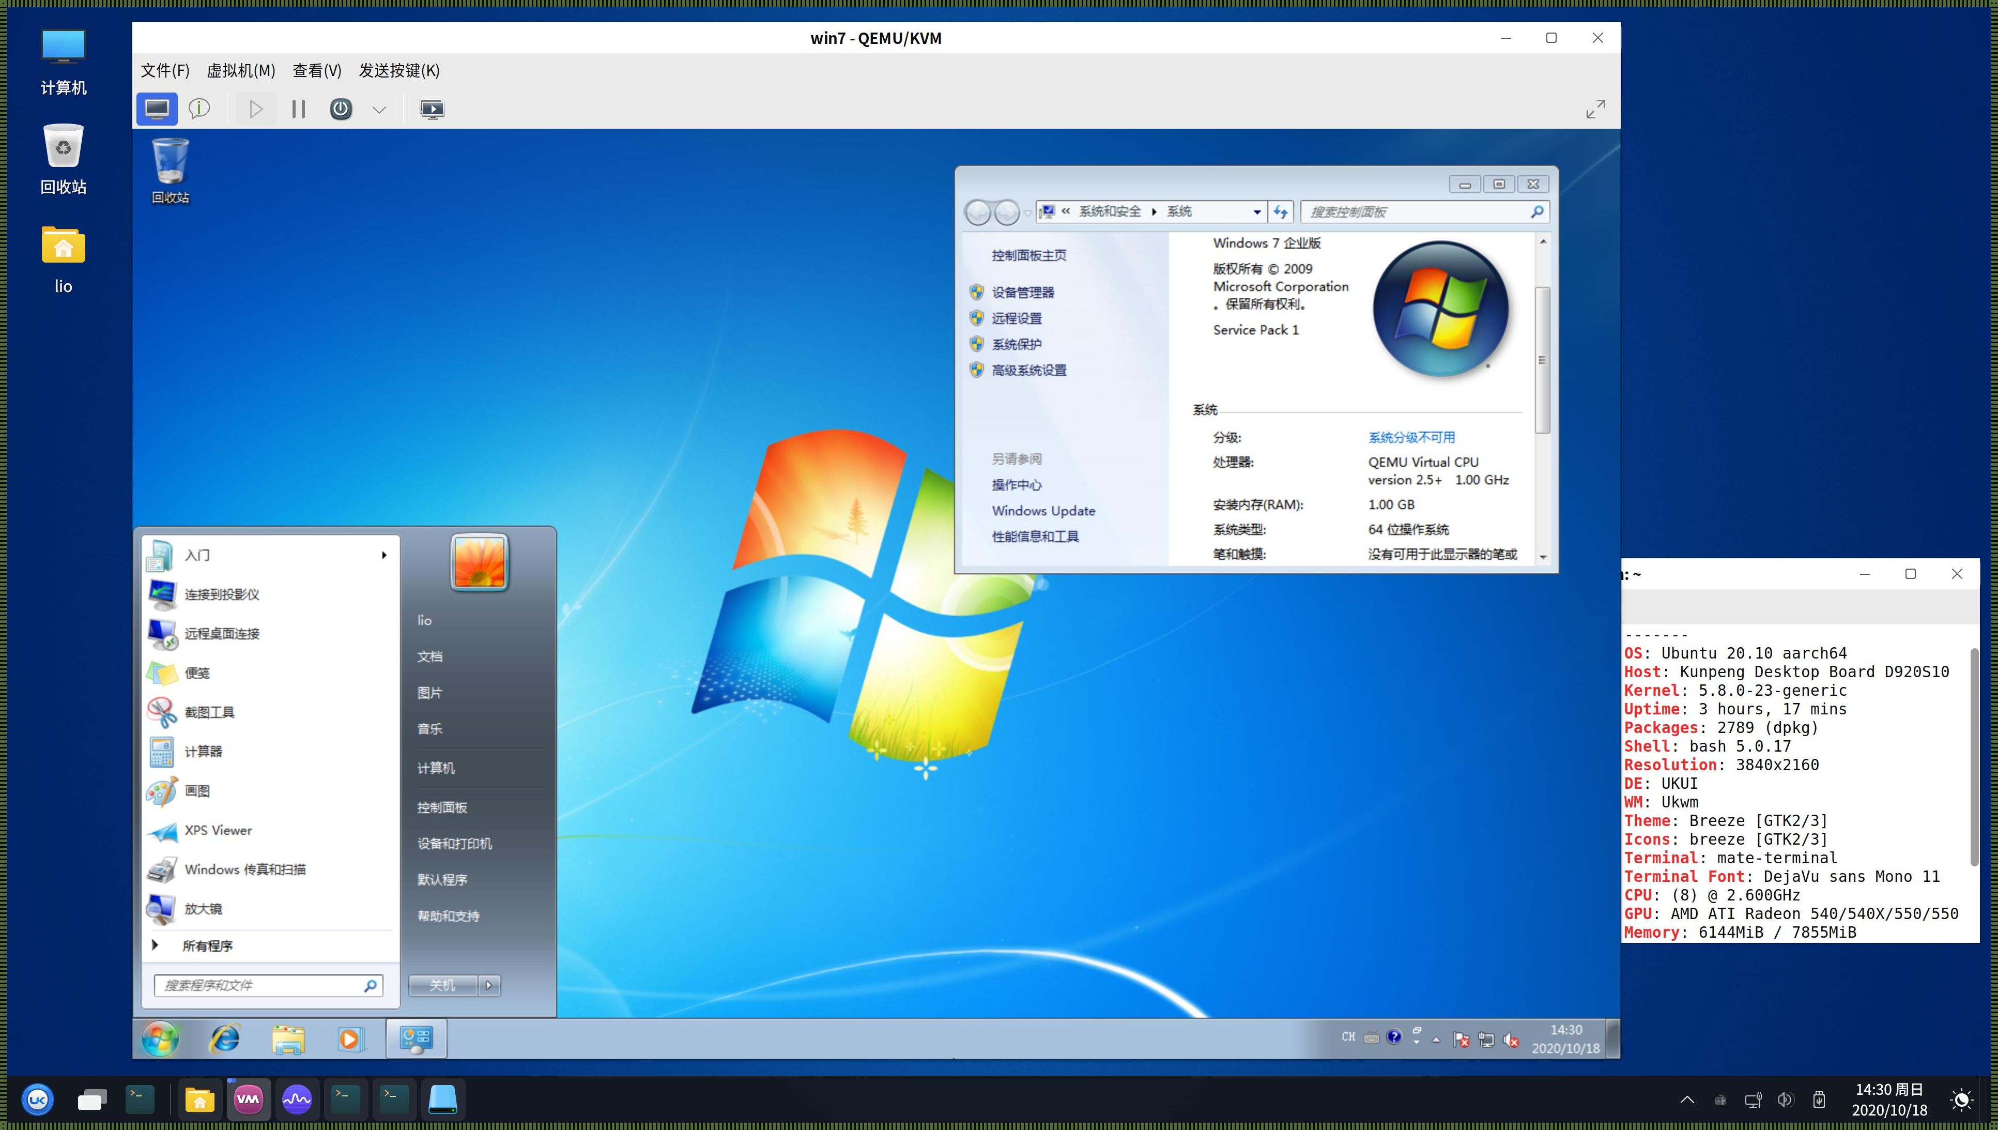This screenshot has width=1998, height=1130.
Task: Show hidden Win7 tray icons arrow
Action: (x=1436, y=1039)
